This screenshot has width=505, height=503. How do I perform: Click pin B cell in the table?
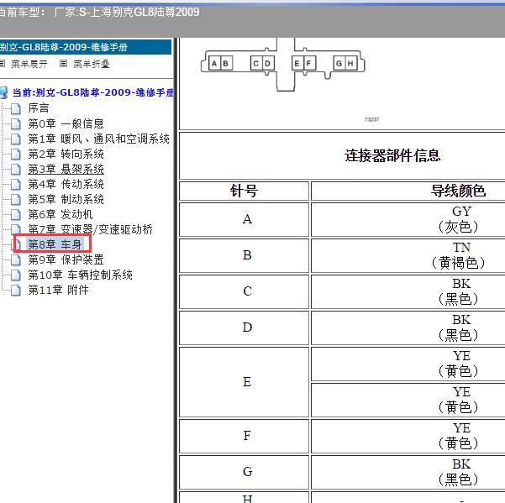pyautogui.click(x=244, y=255)
